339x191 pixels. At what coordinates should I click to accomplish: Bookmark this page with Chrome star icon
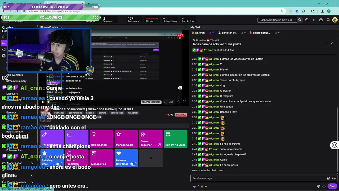coord(282,11)
